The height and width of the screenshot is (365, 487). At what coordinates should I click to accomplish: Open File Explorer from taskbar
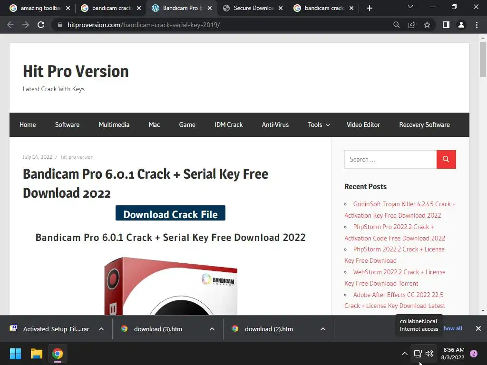point(36,354)
